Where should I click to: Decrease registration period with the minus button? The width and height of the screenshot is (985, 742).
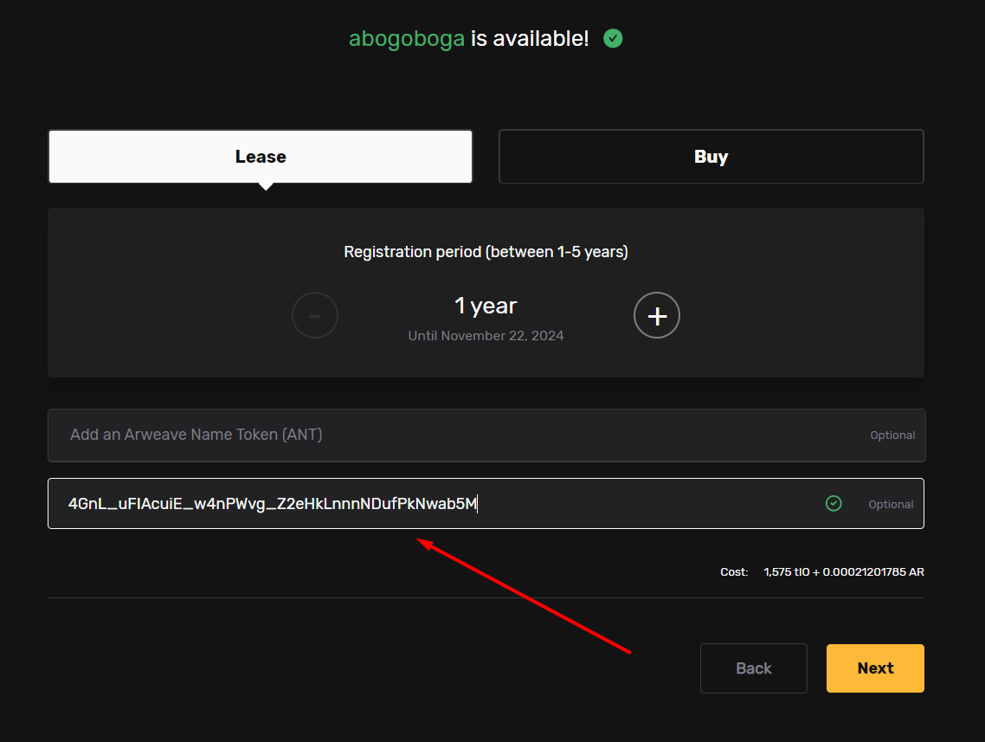coord(315,315)
